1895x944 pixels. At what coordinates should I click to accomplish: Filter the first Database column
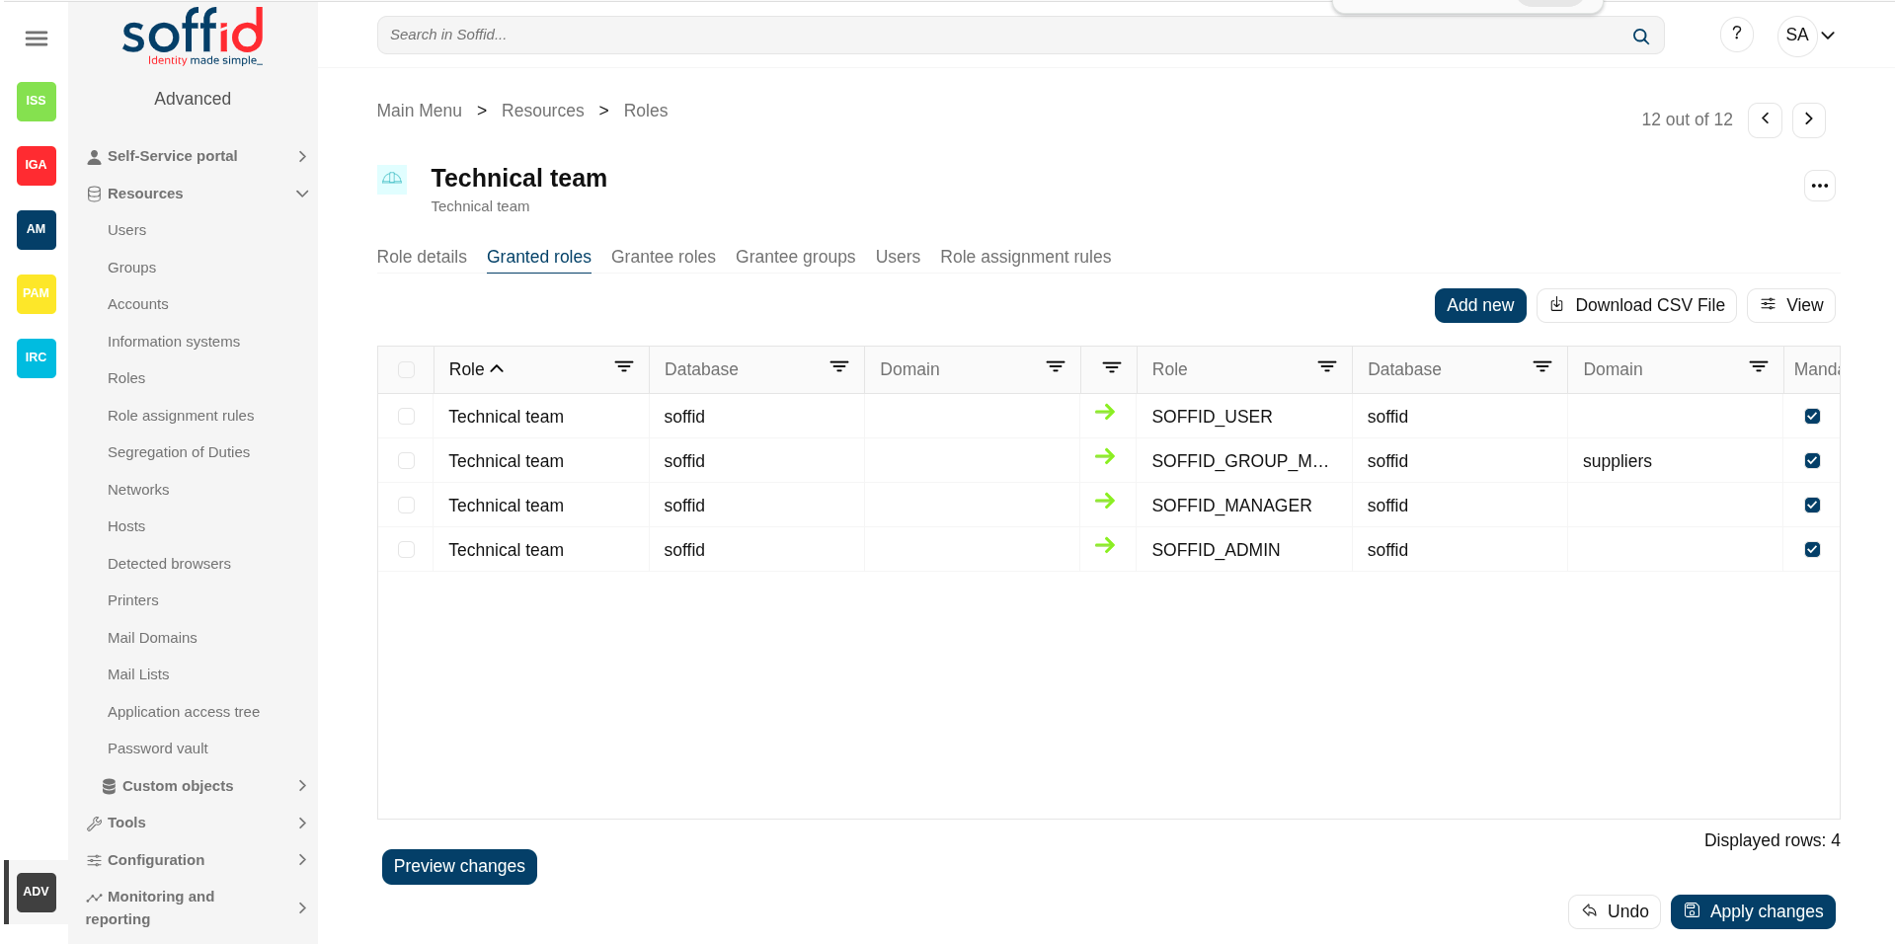click(839, 367)
